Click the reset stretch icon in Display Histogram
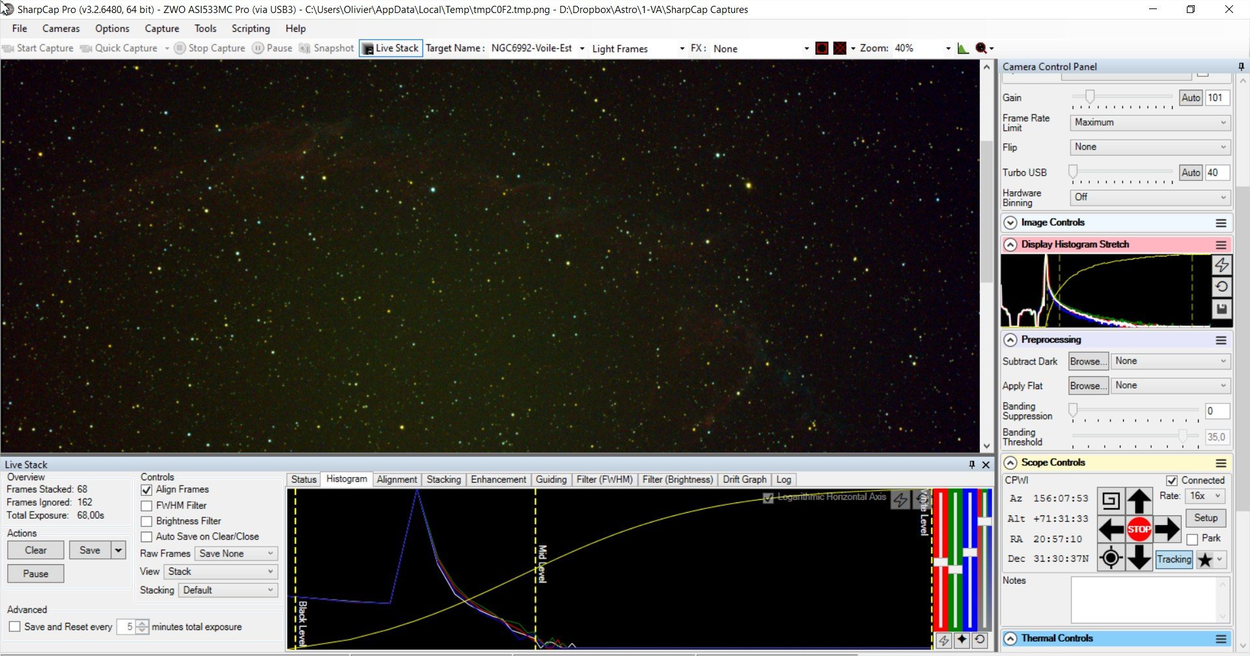1250x656 pixels. point(1221,287)
